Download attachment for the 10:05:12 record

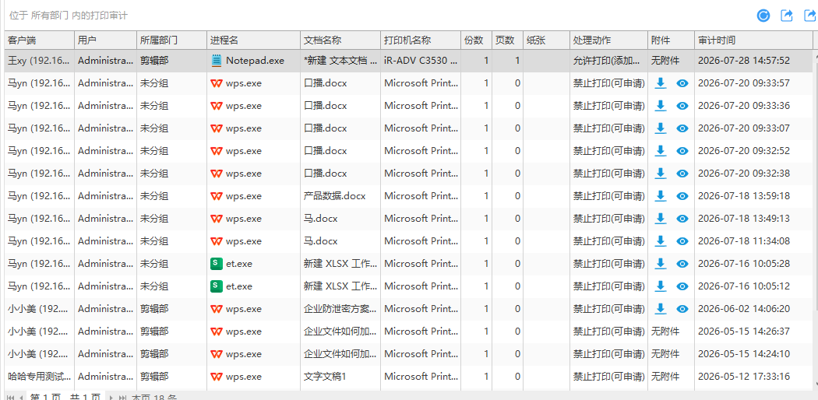click(x=661, y=286)
